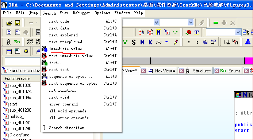Viewport: 253px width, 140px height.
Task: Open the Debugger menu
Action: pos(81,13)
